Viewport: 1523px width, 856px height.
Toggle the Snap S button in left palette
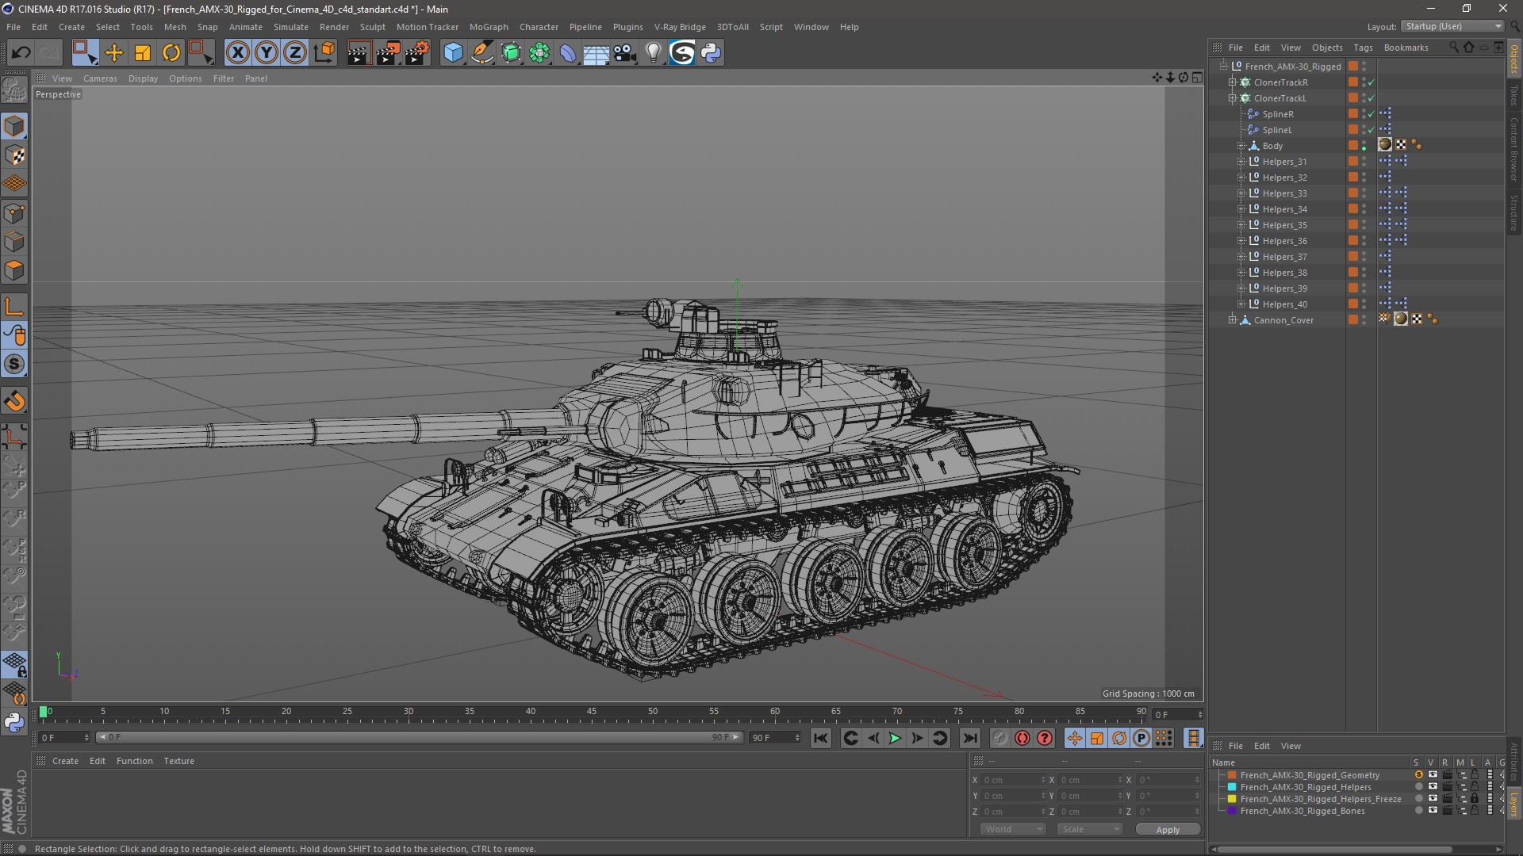coord(14,365)
